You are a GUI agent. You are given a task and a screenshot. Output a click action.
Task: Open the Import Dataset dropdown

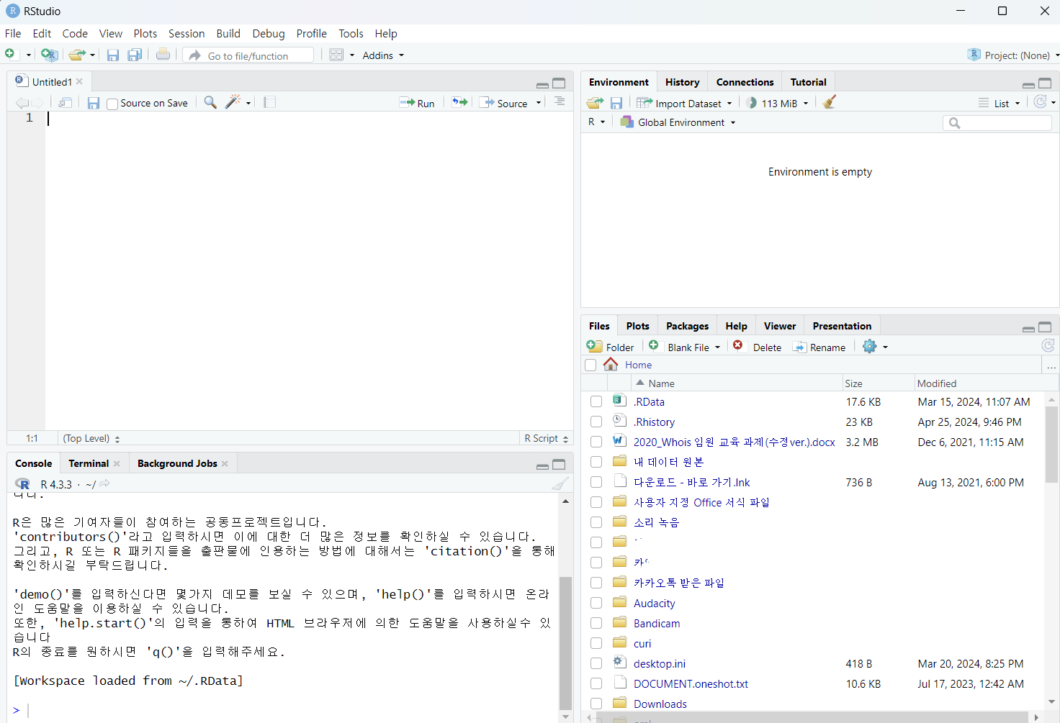point(684,103)
